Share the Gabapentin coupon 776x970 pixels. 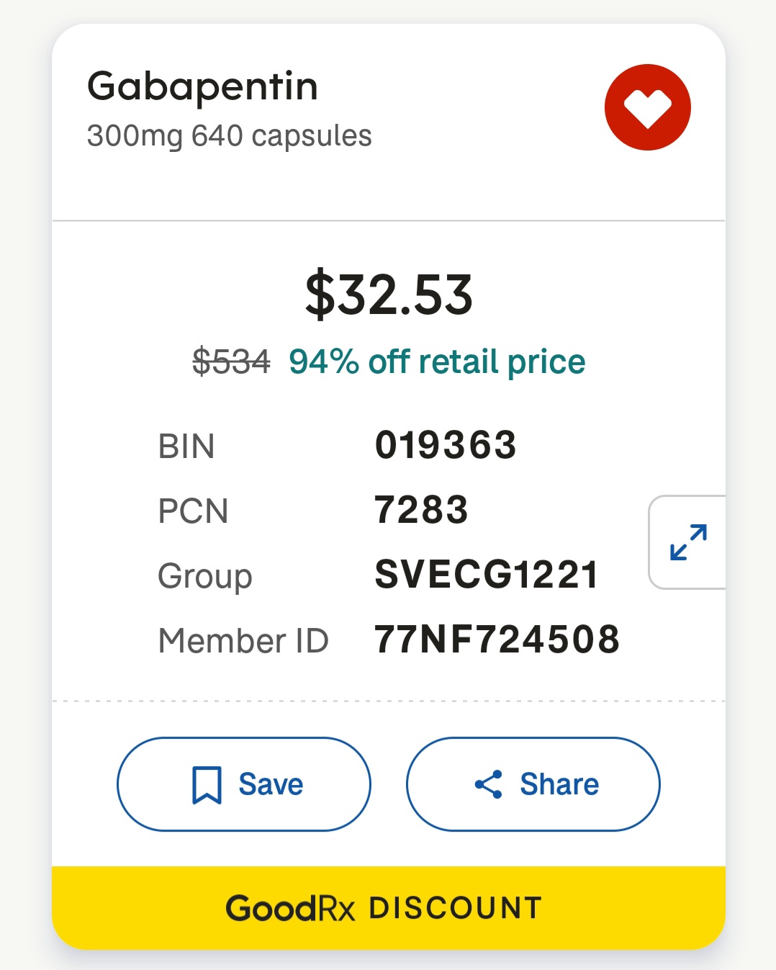click(533, 784)
